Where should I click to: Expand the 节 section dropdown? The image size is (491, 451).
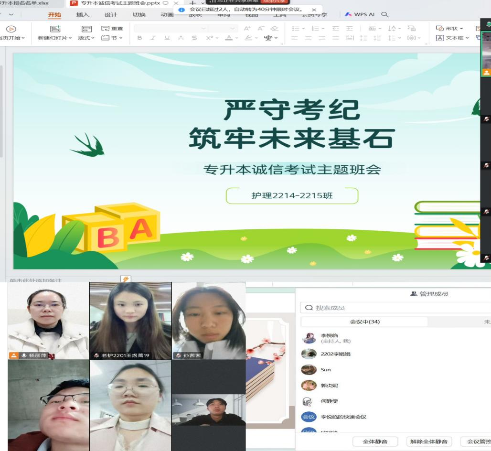(121, 38)
